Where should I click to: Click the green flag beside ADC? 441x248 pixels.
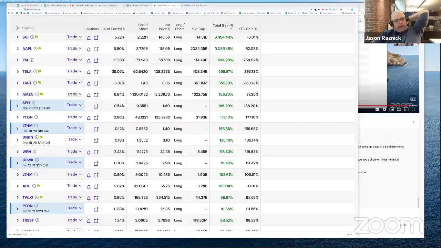(x=38, y=186)
